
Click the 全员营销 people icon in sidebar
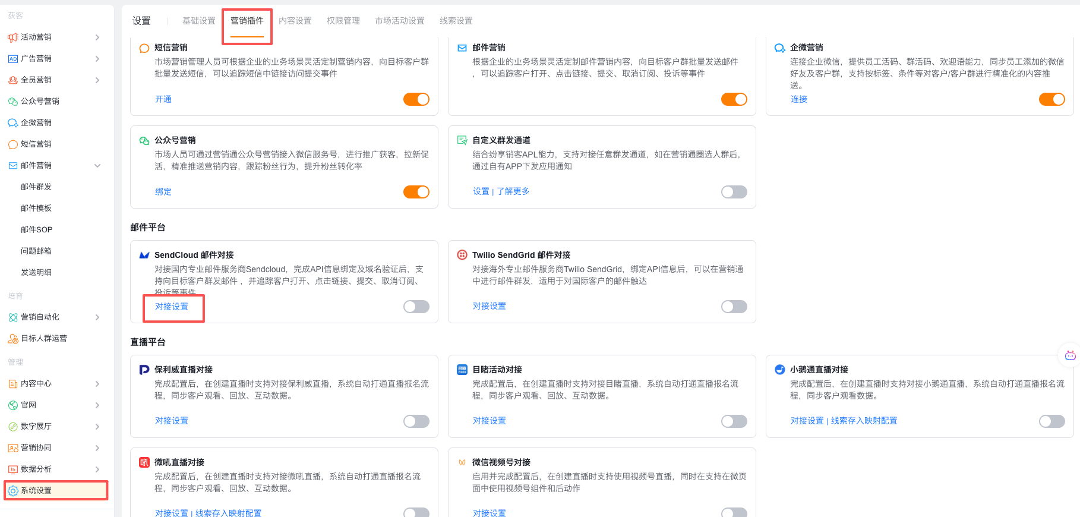tap(12, 80)
